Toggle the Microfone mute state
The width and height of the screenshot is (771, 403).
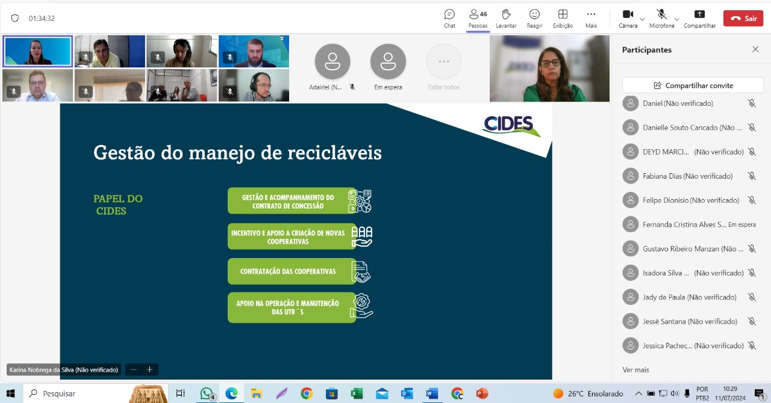(x=661, y=18)
